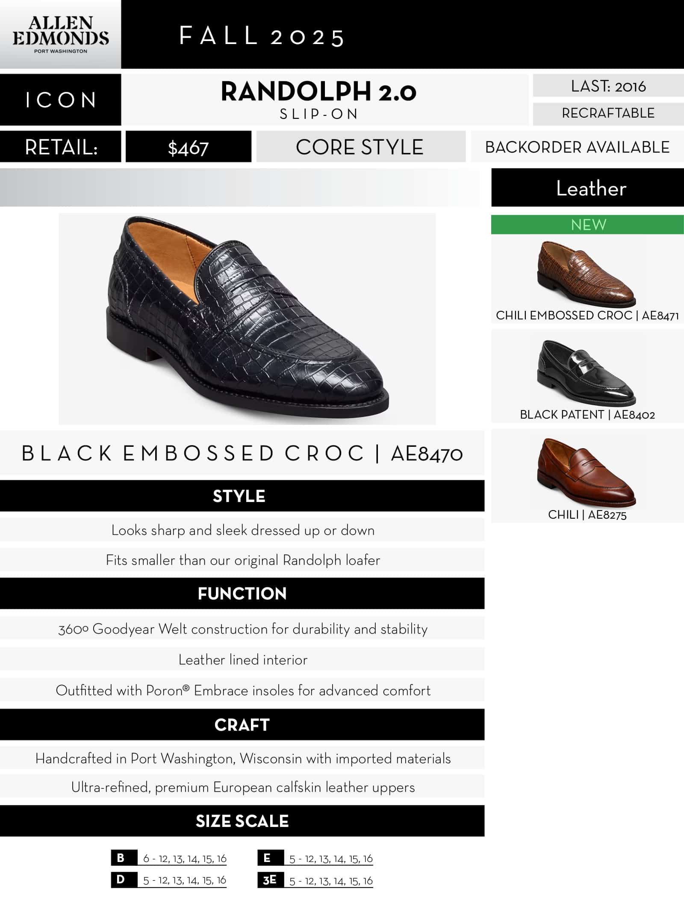Select the Black Patent loafer thumbnail
684x912 pixels.
[x=587, y=373]
